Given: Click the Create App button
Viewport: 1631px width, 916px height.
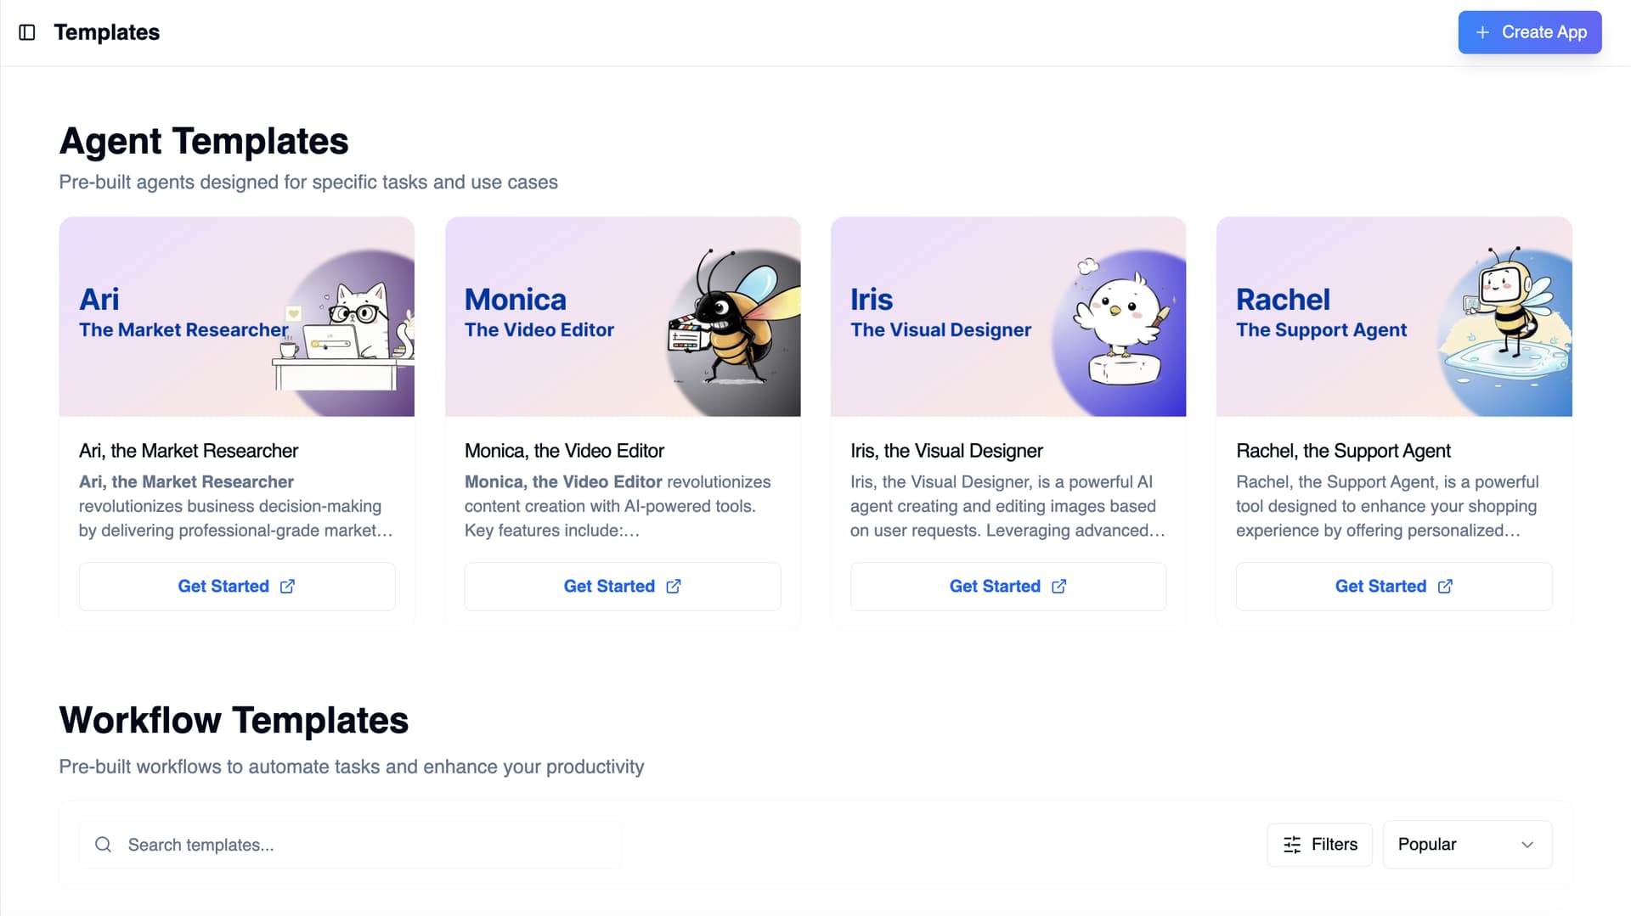Looking at the screenshot, I should click(x=1530, y=32).
